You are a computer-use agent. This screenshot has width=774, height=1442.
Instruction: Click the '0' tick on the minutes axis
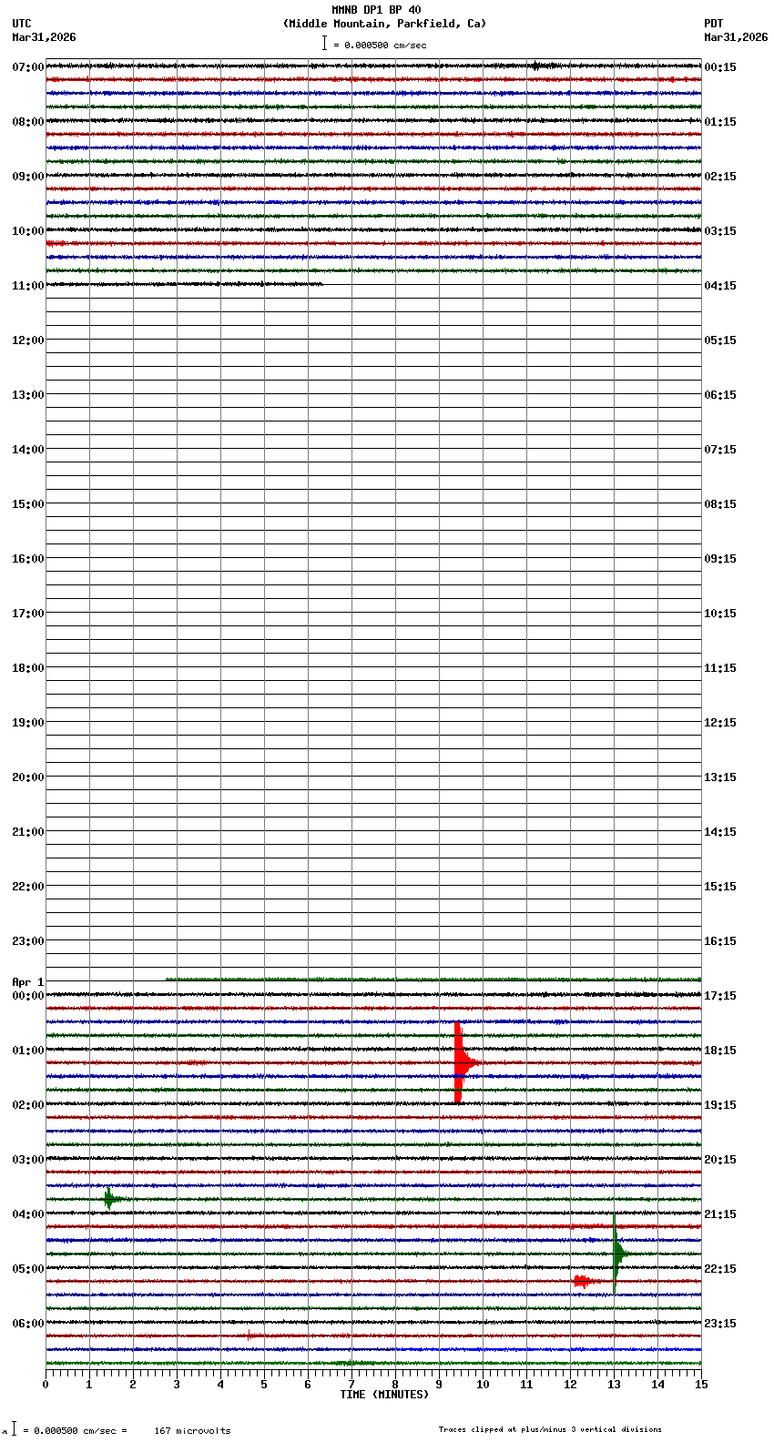pos(46,1385)
